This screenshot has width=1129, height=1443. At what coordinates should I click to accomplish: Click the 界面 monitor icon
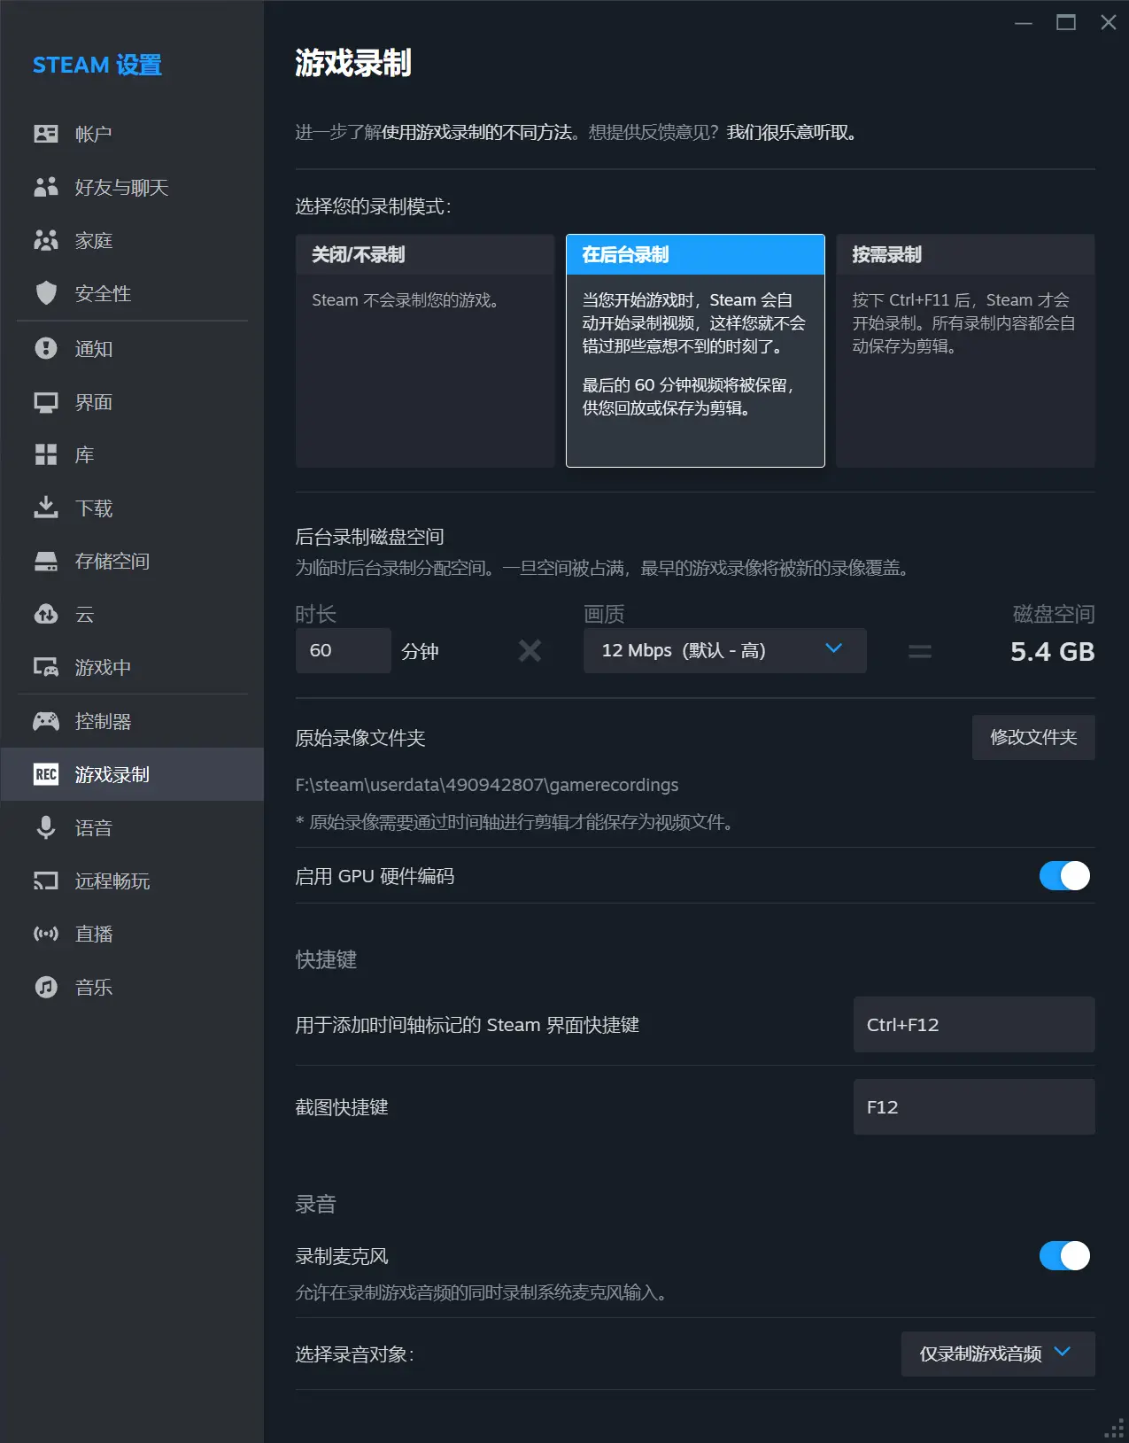[46, 402]
